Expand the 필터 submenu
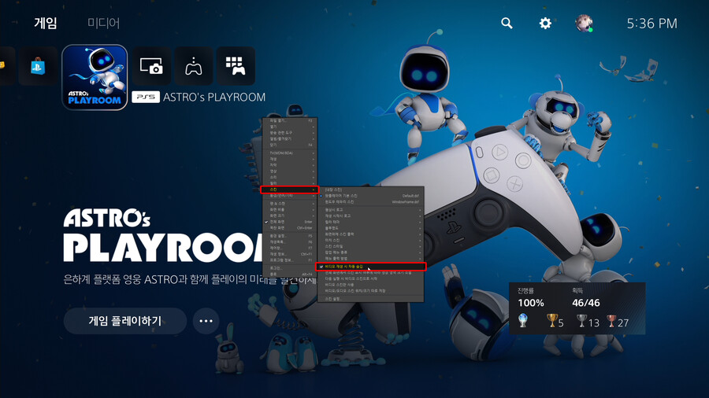709x398 pixels. (289, 183)
